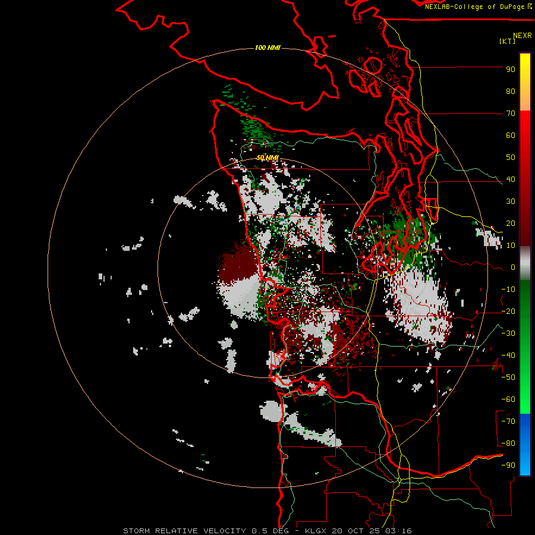
Task: Select the -70 scale value
Action: [508, 421]
